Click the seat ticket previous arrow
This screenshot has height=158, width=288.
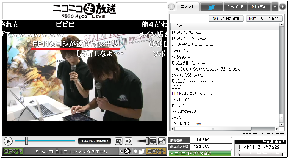pos(237,153)
